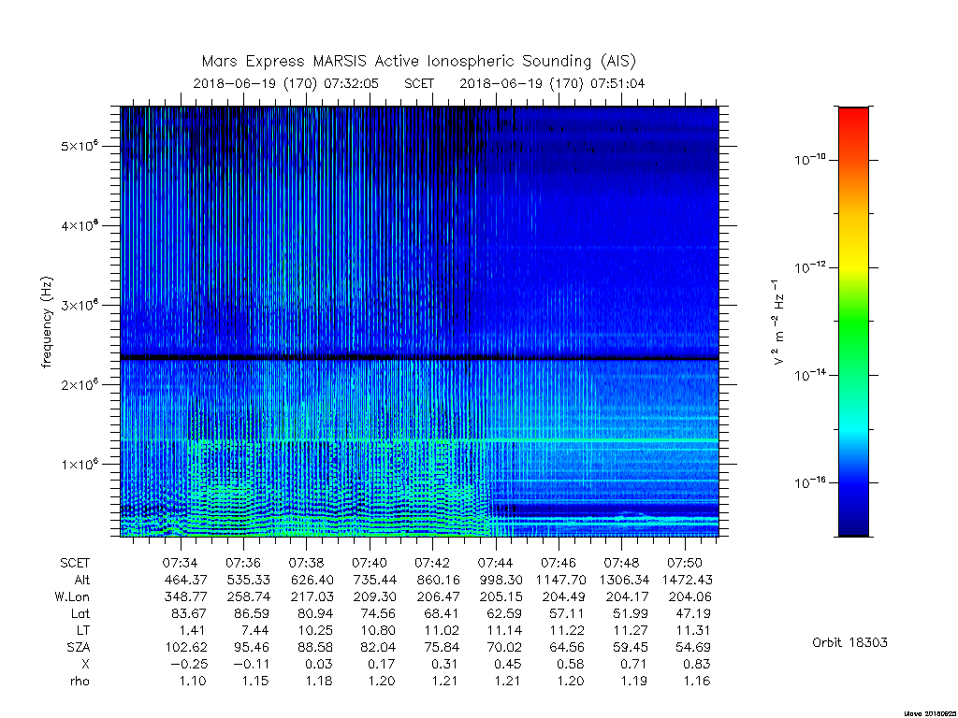Click the 'frequency (Hz)' axis label

(x=47, y=323)
